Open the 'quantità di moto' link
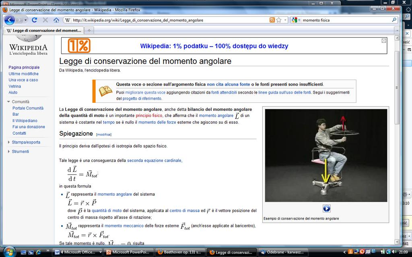 click(x=107, y=210)
